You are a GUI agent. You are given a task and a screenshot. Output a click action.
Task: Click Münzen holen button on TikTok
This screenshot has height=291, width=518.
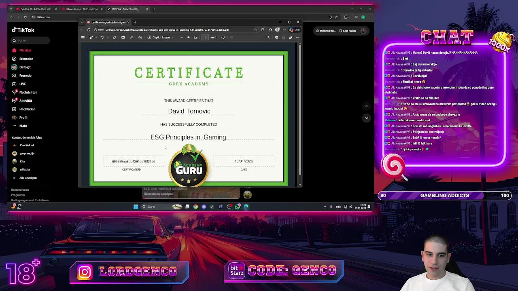coord(325,31)
